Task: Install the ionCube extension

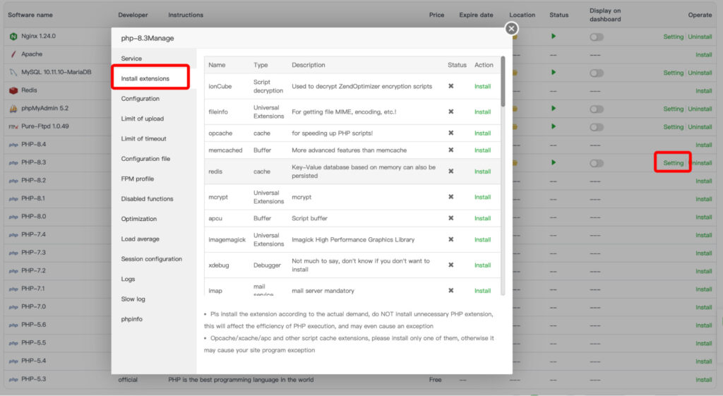Action: point(482,86)
